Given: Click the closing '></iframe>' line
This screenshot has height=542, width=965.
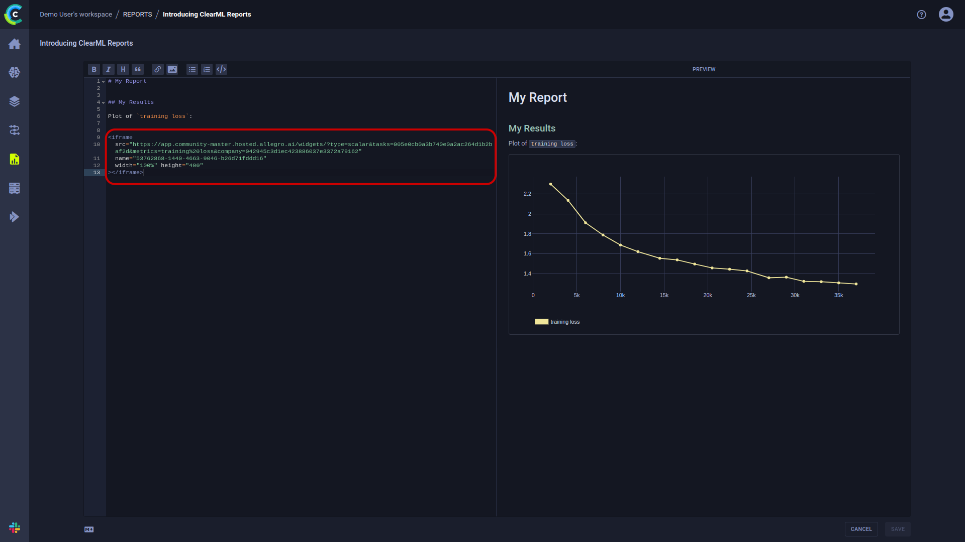Looking at the screenshot, I should point(126,173).
